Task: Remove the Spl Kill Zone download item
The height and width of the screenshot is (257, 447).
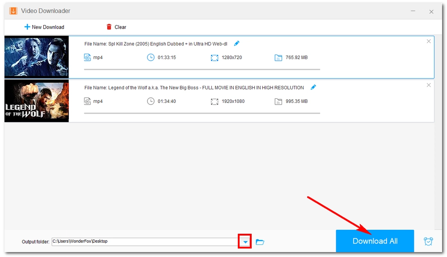Action: click(x=429, y=41)
